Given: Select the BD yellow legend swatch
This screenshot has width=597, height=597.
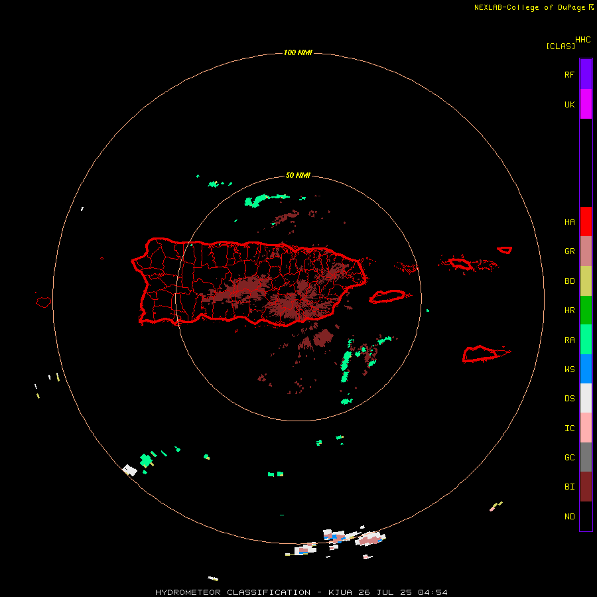Looking at the screenshot, I should (x=586, y=281).
